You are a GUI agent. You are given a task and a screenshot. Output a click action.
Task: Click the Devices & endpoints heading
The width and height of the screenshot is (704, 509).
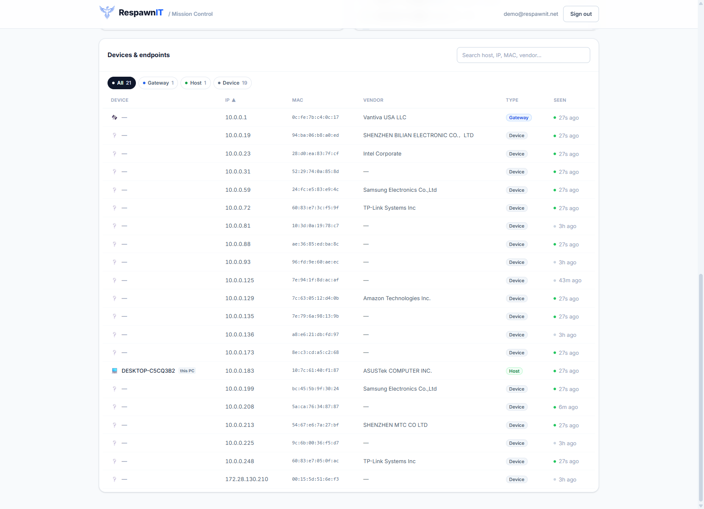[139, 55]
